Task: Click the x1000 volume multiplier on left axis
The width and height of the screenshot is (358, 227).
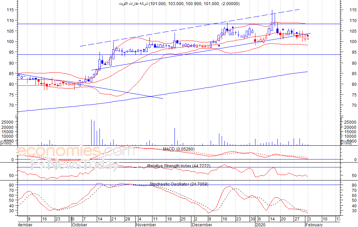Action: (6, 143)
